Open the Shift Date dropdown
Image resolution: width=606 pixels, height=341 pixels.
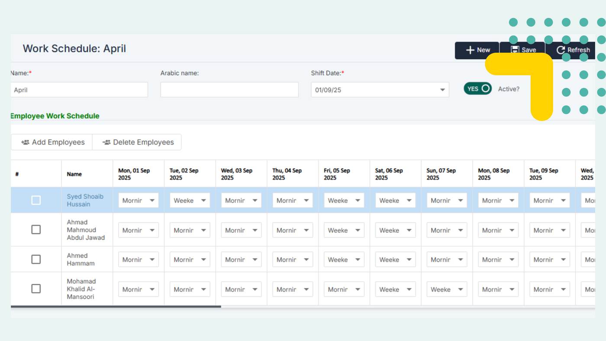[x=442, y=90]
